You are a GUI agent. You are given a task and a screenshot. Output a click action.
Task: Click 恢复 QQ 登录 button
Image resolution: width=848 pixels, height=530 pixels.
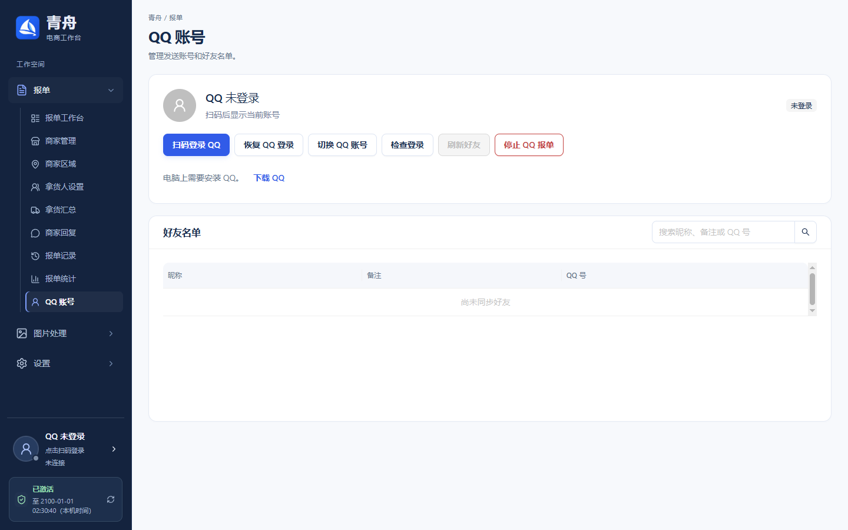point(269,145)
